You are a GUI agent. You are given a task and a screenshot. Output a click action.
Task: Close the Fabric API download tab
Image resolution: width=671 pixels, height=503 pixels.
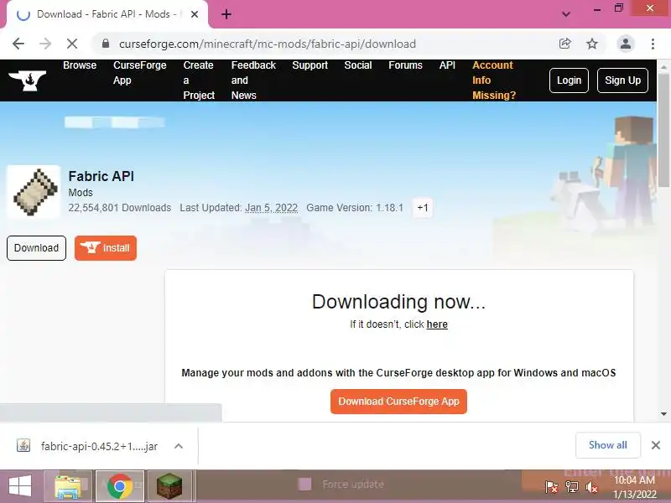(x=195, y=14)
